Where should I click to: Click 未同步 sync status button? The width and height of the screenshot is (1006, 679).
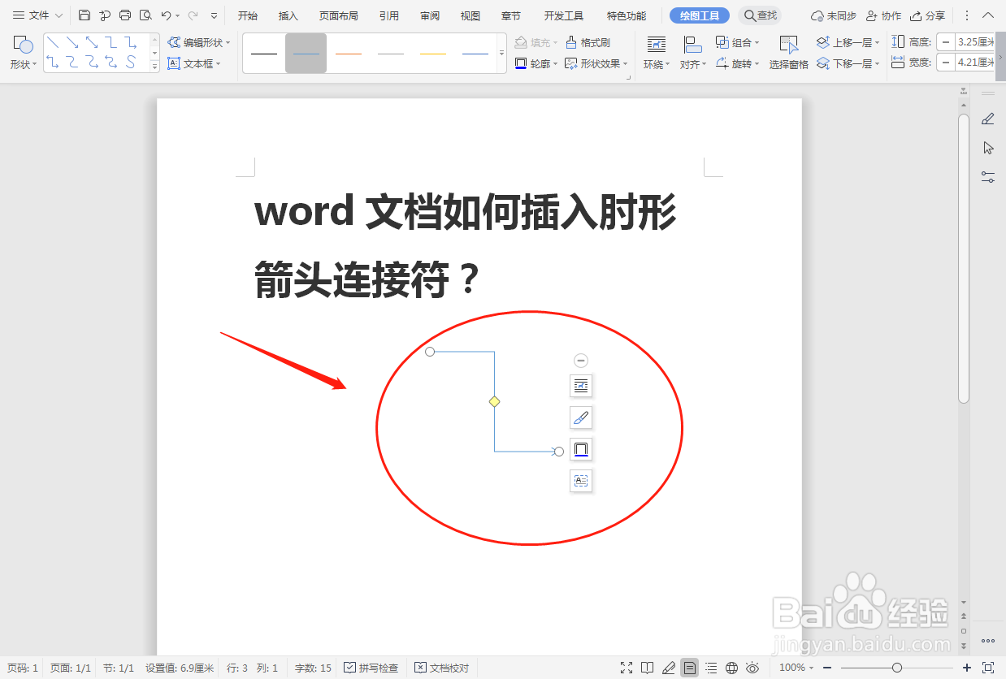[834, 15]
